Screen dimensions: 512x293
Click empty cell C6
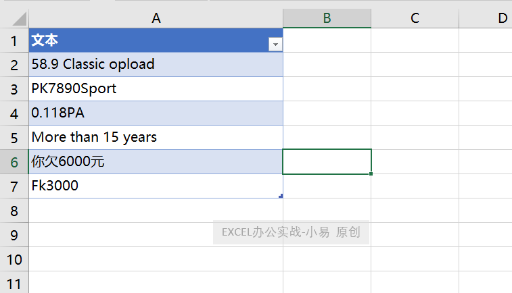(415, 161)
